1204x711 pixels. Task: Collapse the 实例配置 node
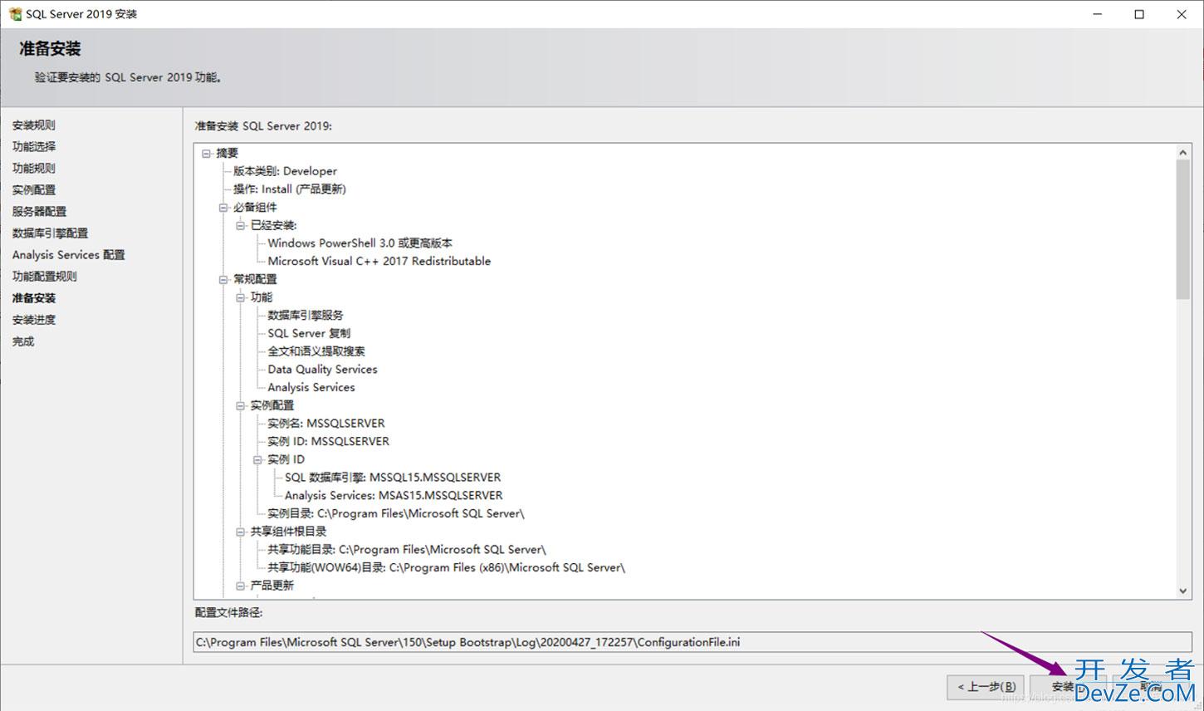point(241,405)
